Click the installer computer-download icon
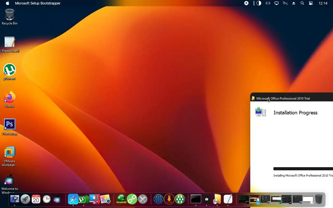The image size is (333, 208). (x=260, y=112)
